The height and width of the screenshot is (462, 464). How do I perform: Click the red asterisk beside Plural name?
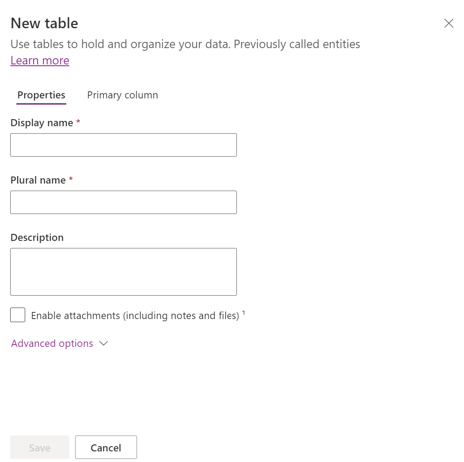point(71,180)
